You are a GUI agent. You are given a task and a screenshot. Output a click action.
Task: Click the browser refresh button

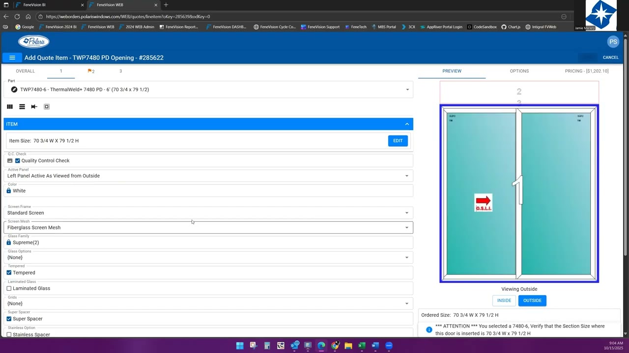tap(17, 16)
